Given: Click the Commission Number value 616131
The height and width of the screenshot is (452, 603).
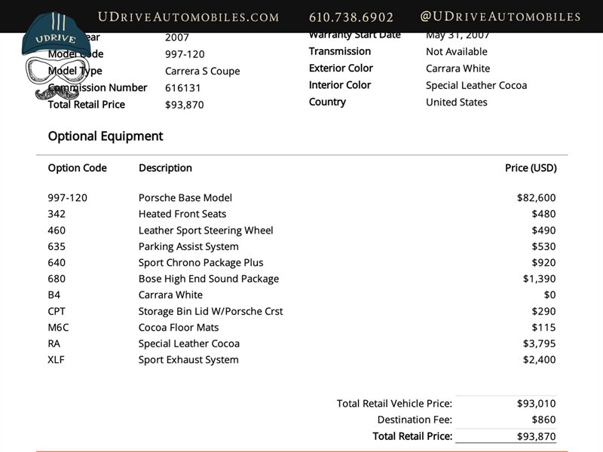Looking at the screenshot, I should [x=183, y=88].
